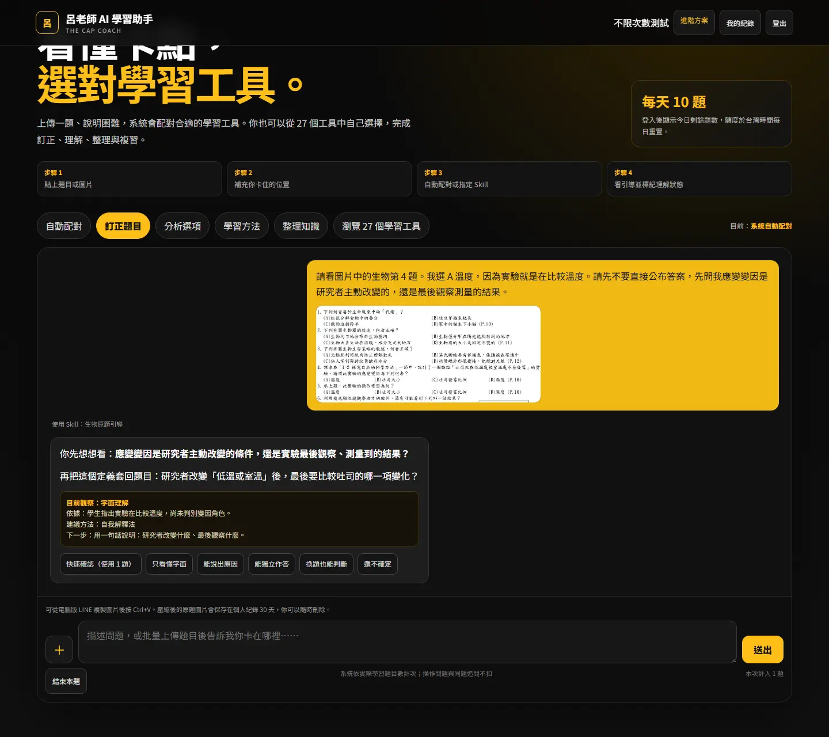This screenshot has width=829, height=737.
Task: Click the 選對學習工具 headline
Action: (170, 85)
